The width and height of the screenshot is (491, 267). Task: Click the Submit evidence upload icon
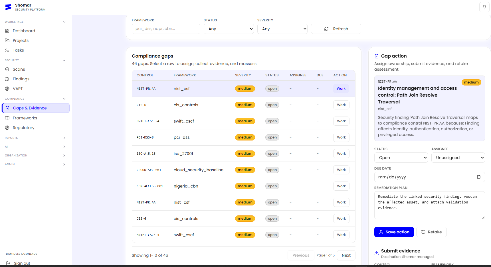[x=377, y=253]
